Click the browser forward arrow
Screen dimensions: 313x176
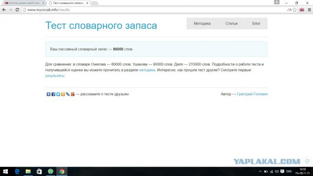[11, 10]
